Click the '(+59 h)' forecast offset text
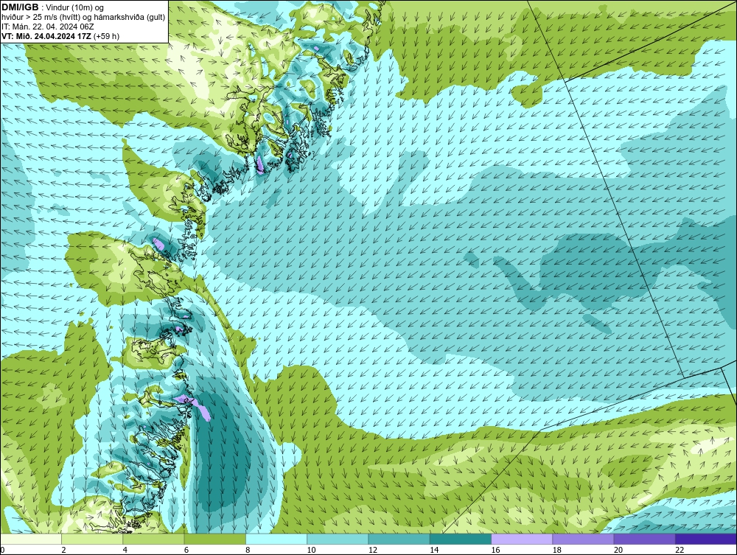This screenshot has width=737, height=555. click(x=106, y=36)
